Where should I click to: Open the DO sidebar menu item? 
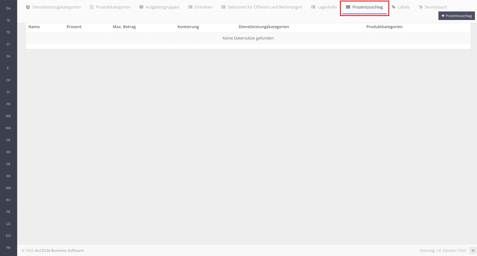point(8,236)
